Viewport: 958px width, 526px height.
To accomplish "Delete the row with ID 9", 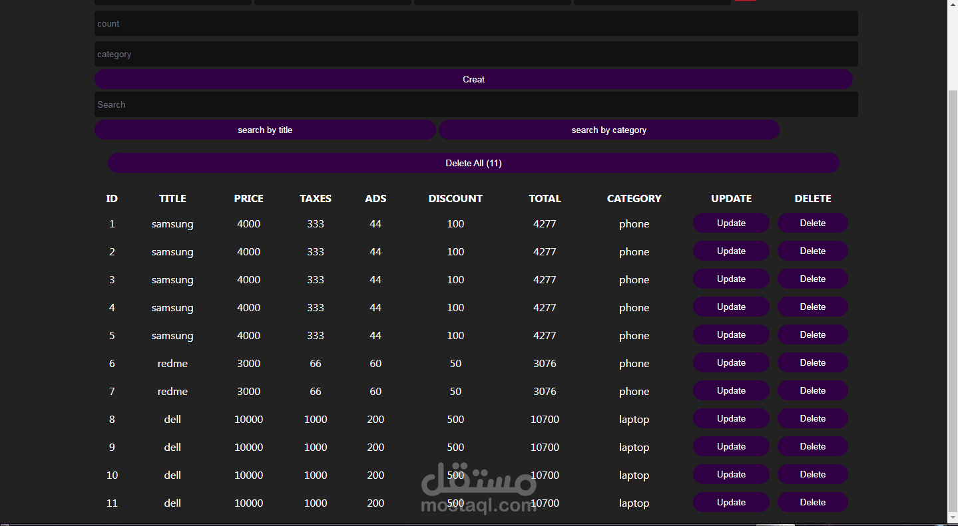I will click(813, 446).
